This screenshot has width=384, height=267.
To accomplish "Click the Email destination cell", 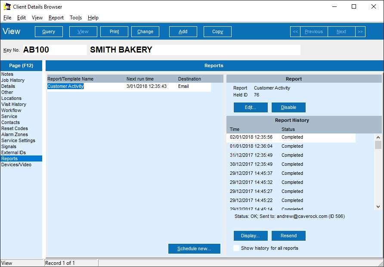I will point(183,86).
